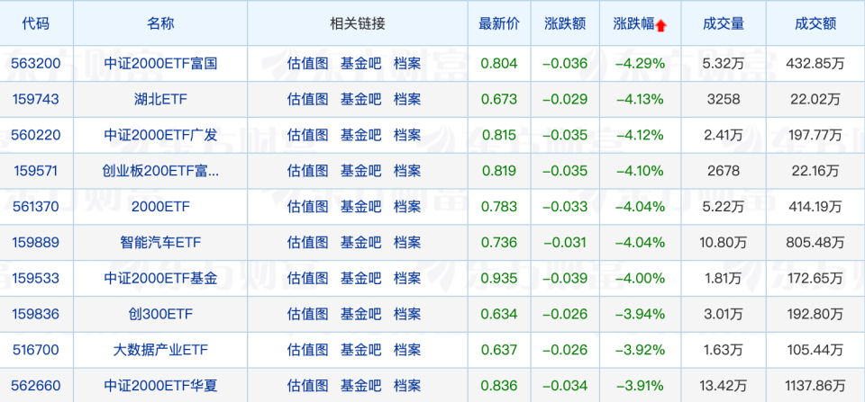Open 档案 for 中证2000ETF广发
The image size is (865, 402).
coord(407,135)
